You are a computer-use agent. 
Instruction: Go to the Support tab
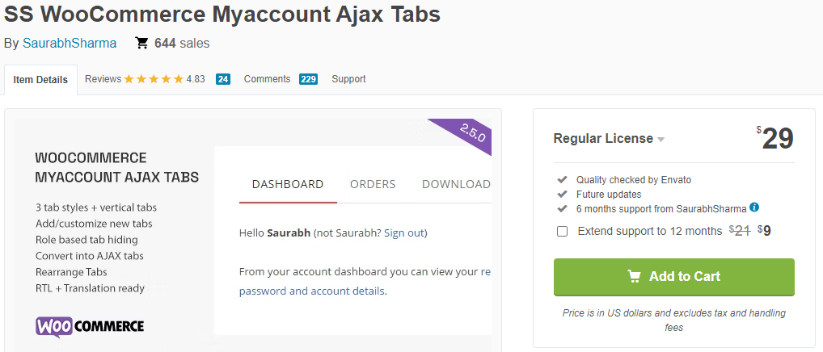[348, 79]
